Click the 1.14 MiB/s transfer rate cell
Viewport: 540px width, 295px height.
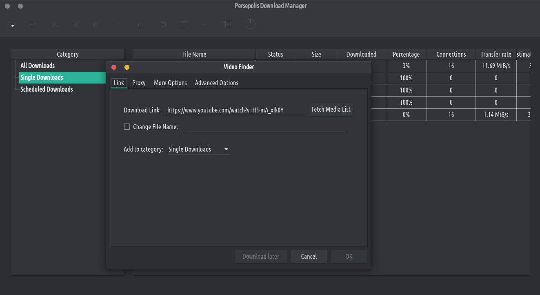click(496, 115)
